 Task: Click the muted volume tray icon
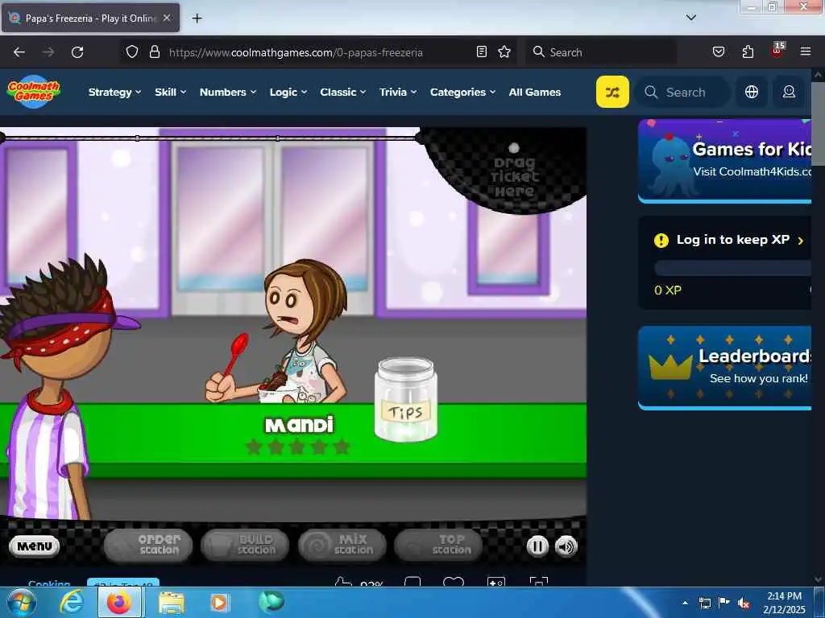744,603
